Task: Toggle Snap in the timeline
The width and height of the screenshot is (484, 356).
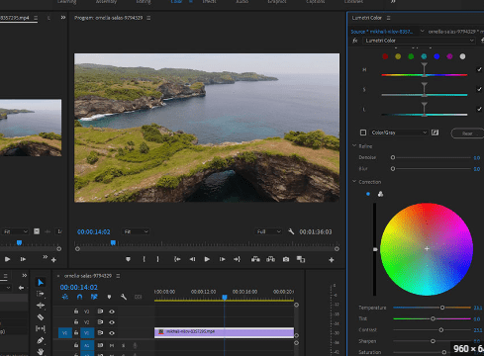Action: pyautogui.click(x=79, y=297)
